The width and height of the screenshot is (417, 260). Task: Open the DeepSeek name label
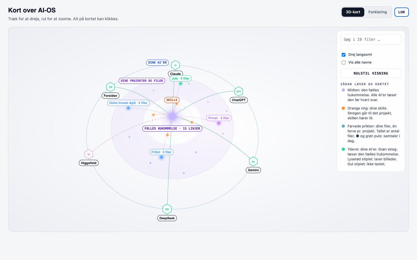(x=167, y=218)
